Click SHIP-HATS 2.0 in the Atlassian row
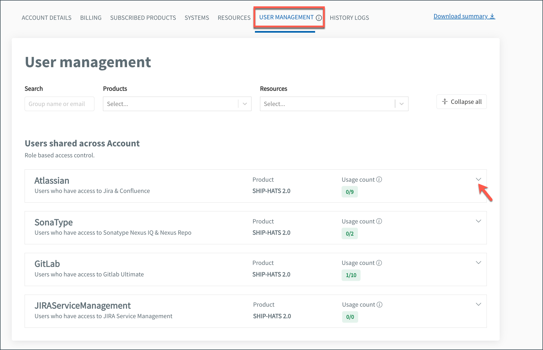543x350 pixels. pyautogui.click(x=271, y=191)
